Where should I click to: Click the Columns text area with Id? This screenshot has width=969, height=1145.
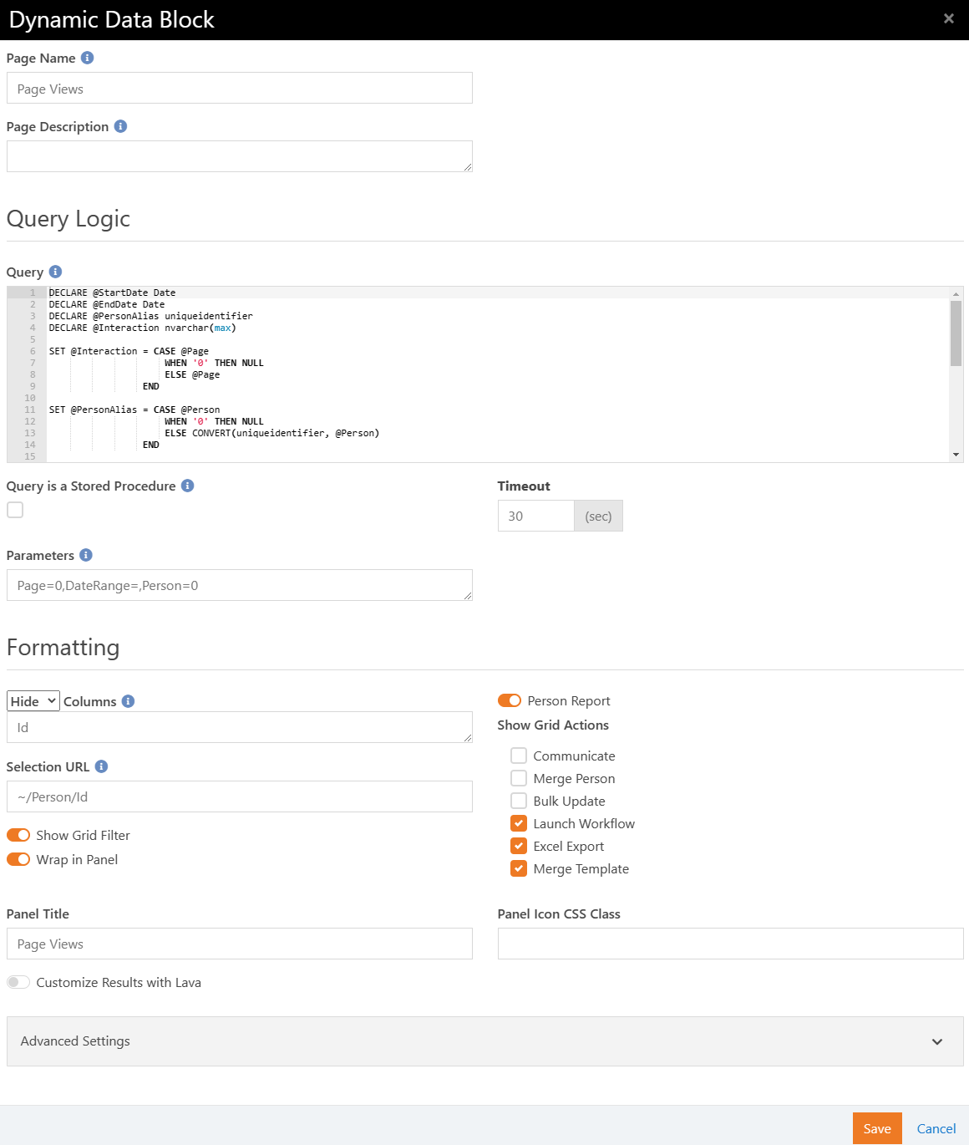pyautogui.click(x=240, y=727)
